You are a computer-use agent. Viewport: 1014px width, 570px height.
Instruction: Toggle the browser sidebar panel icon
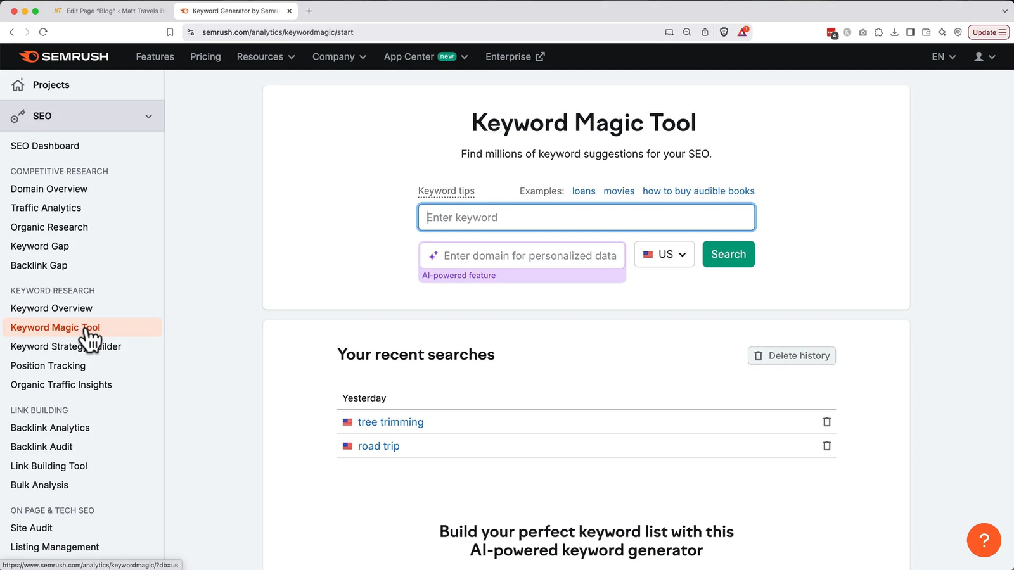point(910,32)
